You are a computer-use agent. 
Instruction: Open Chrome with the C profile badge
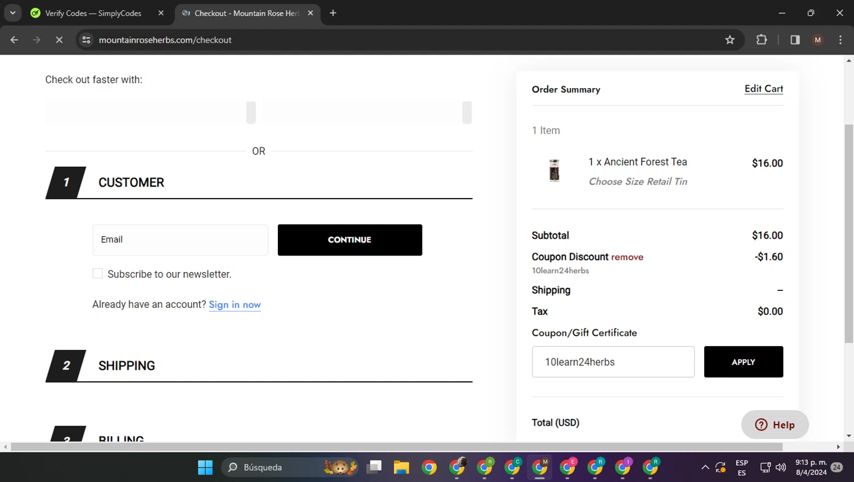tap(512, 467)
